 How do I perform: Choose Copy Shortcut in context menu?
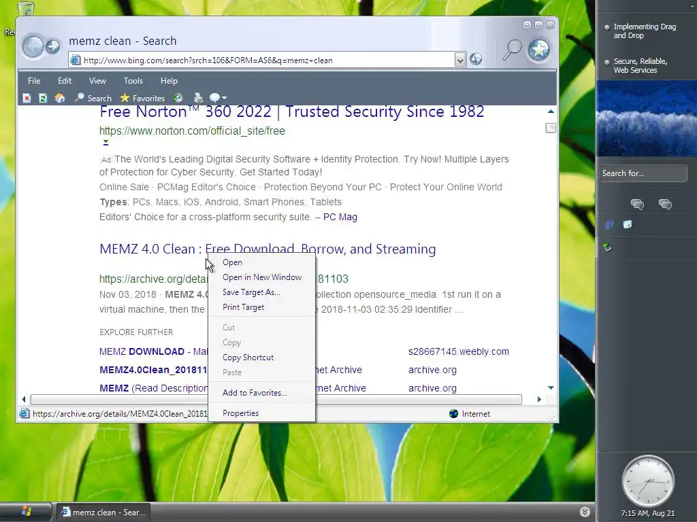pyautogui.click(x=261, y=358)
